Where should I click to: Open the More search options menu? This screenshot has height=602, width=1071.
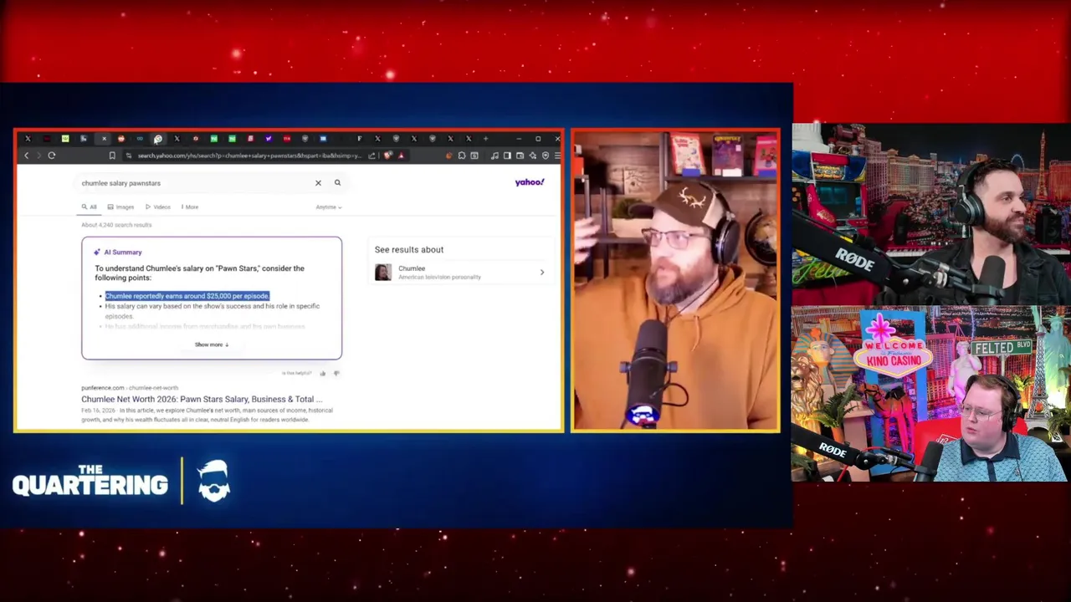tap(190, 207)
